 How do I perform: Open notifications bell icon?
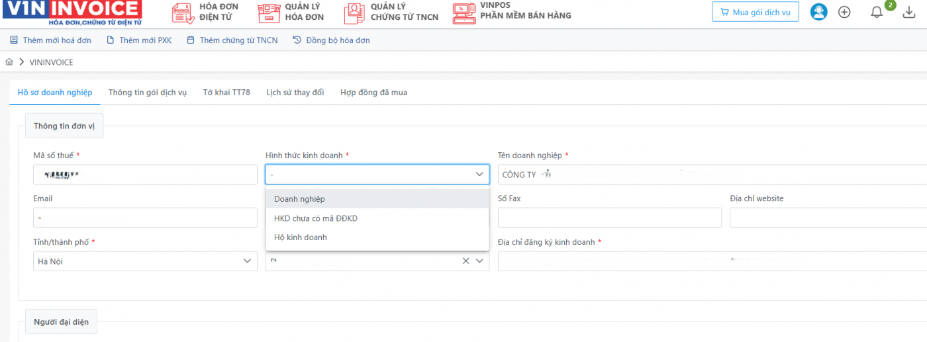click(877, 12)
